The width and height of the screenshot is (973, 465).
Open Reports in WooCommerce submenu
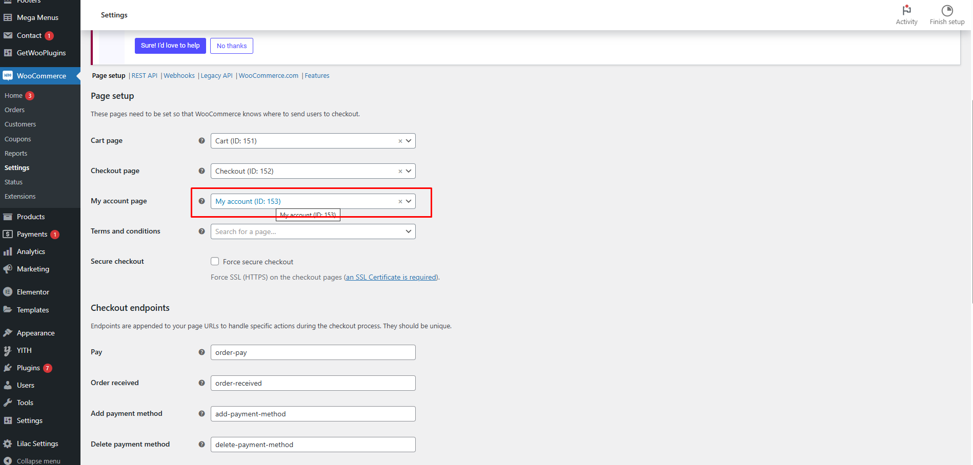click(x=16, y=153)
